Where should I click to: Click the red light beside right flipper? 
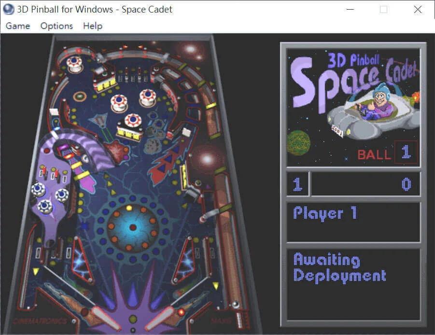coord(181,312)
